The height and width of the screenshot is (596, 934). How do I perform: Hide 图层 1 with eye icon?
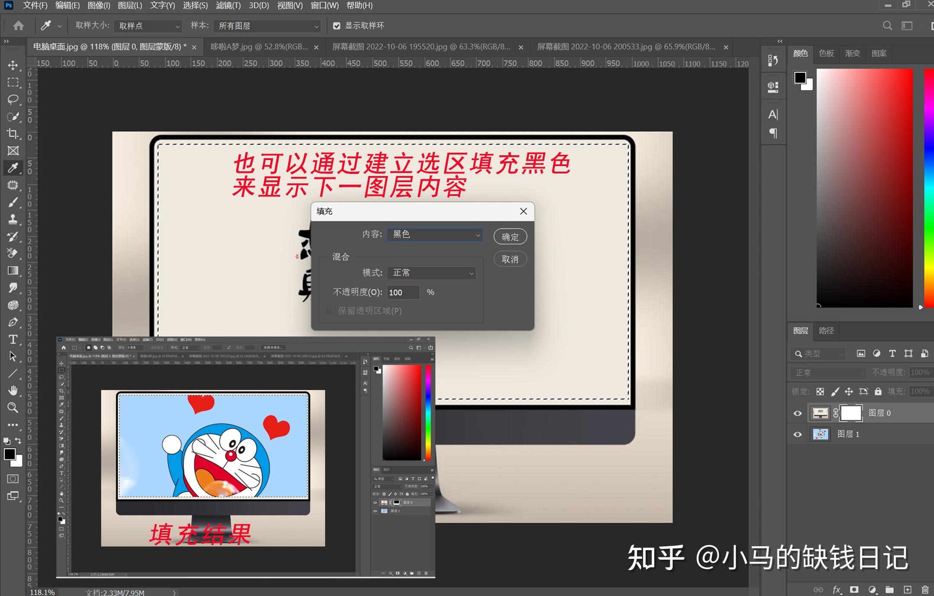798,434
